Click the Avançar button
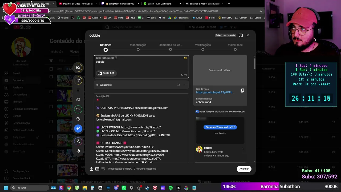Image resolution: width=341 pixels, height=192 pixels. 244,169
